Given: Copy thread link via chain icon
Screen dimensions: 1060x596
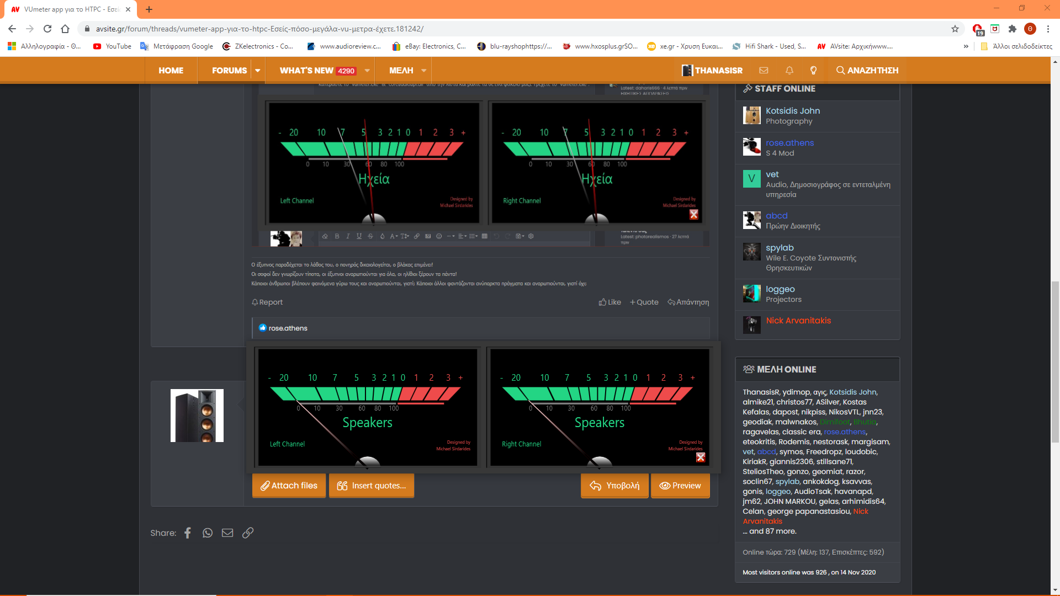Looking at the screenshot, I should [248, 533].
